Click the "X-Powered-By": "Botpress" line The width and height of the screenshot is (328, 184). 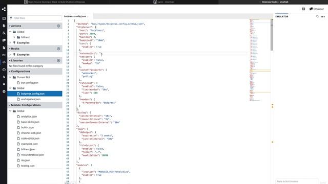[99, 103]
